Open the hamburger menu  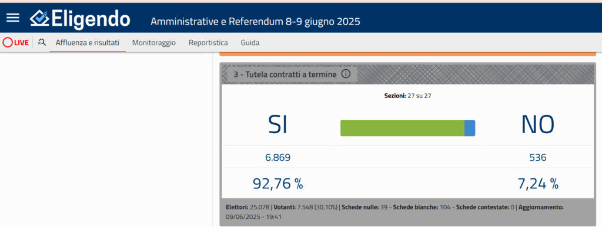pos(13,18)
